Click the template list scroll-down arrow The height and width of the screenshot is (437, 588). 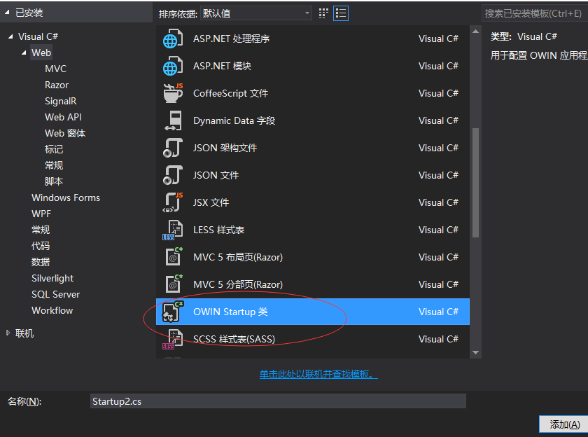point(476,352)
